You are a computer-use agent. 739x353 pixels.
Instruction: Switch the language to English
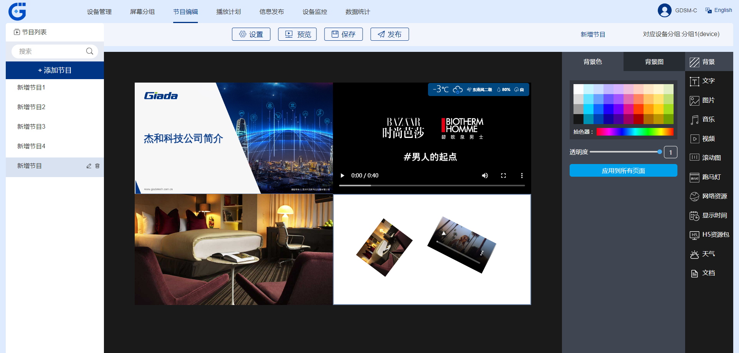click(719, 10)
